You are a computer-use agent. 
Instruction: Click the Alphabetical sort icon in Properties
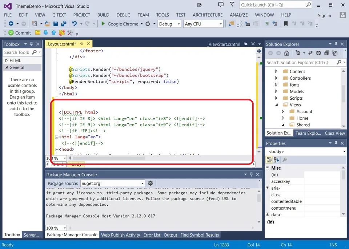point(276,159)
